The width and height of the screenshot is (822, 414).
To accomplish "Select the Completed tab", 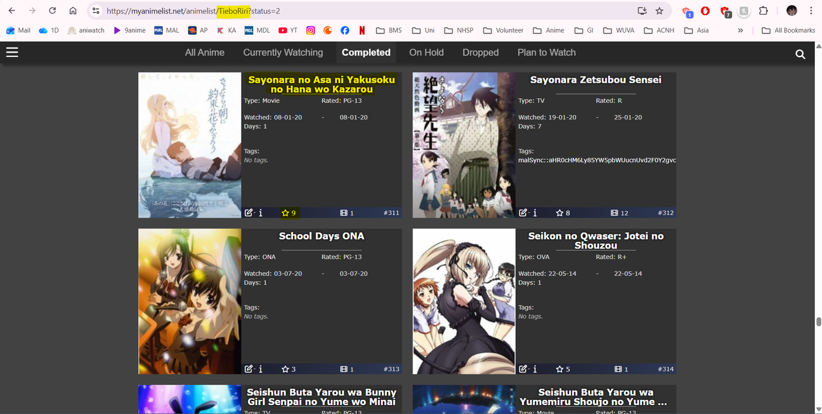I will click(x=366, y=53).
